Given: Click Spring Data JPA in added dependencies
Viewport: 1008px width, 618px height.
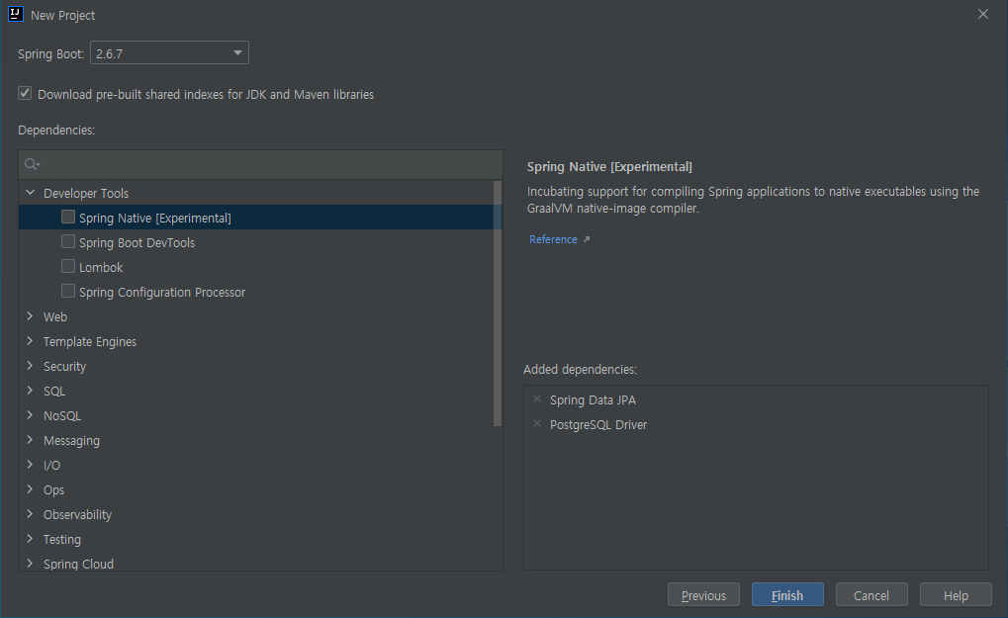Looking at the screenshot, I should tap(593, 400).
